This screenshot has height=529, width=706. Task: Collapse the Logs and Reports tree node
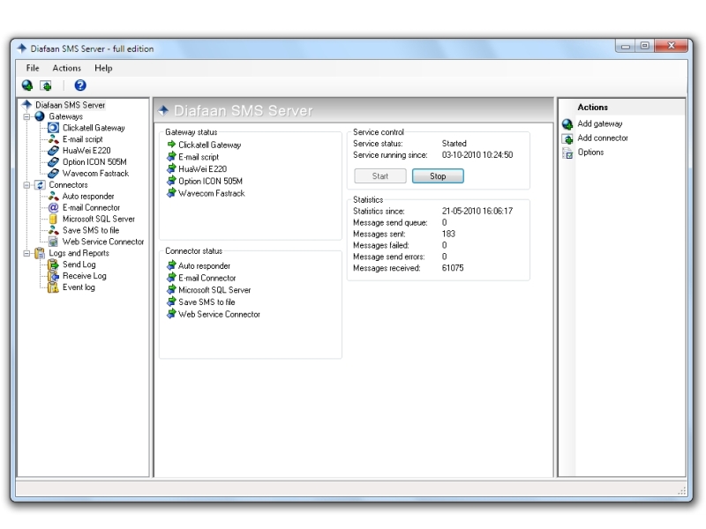[27, 253]
